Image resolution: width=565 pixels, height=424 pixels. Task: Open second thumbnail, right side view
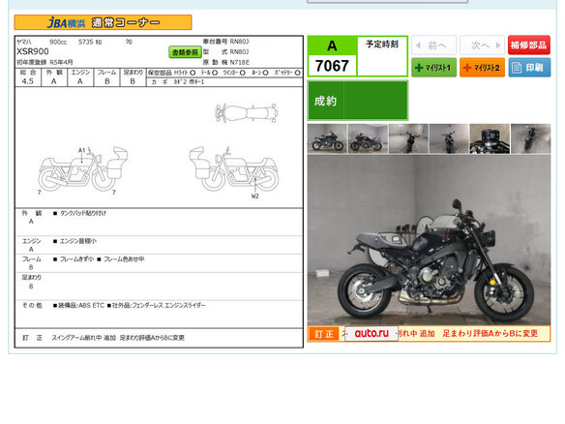(368, 138)
